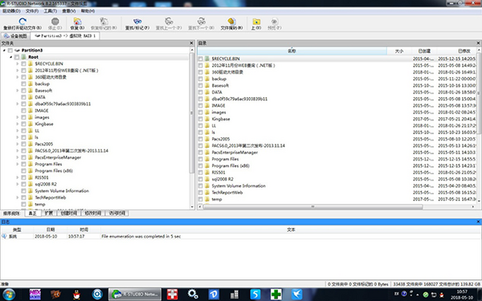Tick the checkbox for Kingbase in the file list
482x301 pixels.
200,119
